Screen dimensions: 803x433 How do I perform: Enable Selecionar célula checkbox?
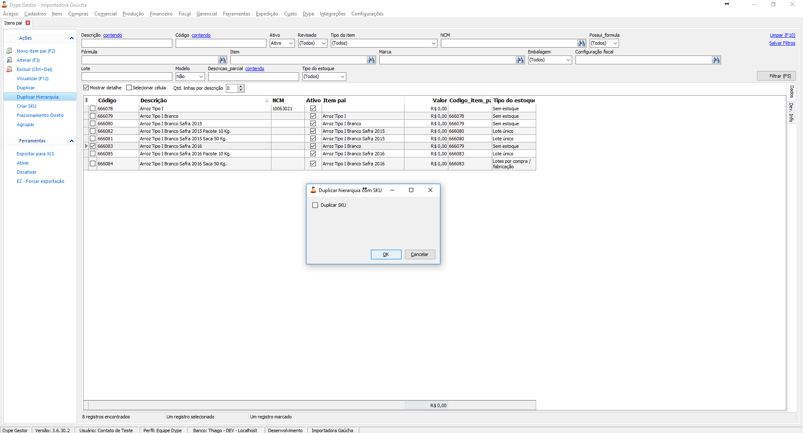tap(129, 88)
